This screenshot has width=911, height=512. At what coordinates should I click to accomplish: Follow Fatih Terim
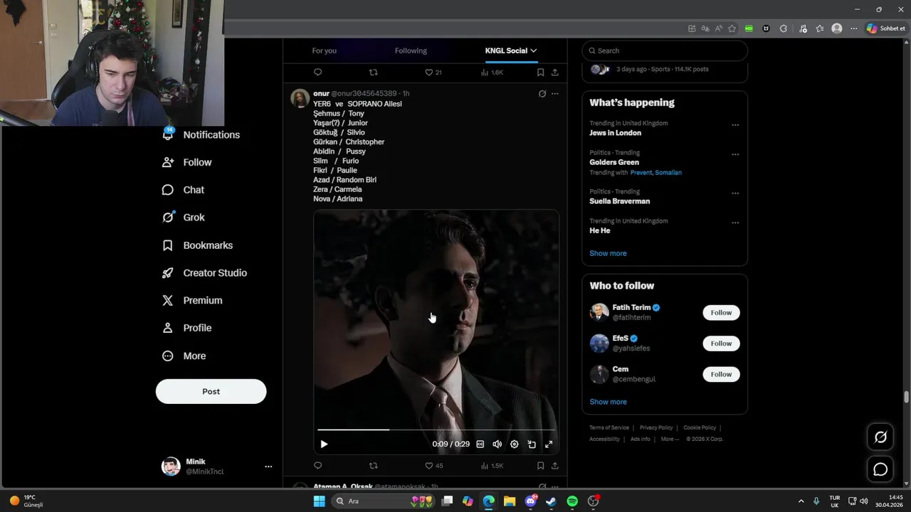(721, 312)
